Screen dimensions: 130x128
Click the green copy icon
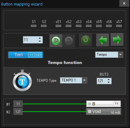pyautogui.click(x=56, y=41)
